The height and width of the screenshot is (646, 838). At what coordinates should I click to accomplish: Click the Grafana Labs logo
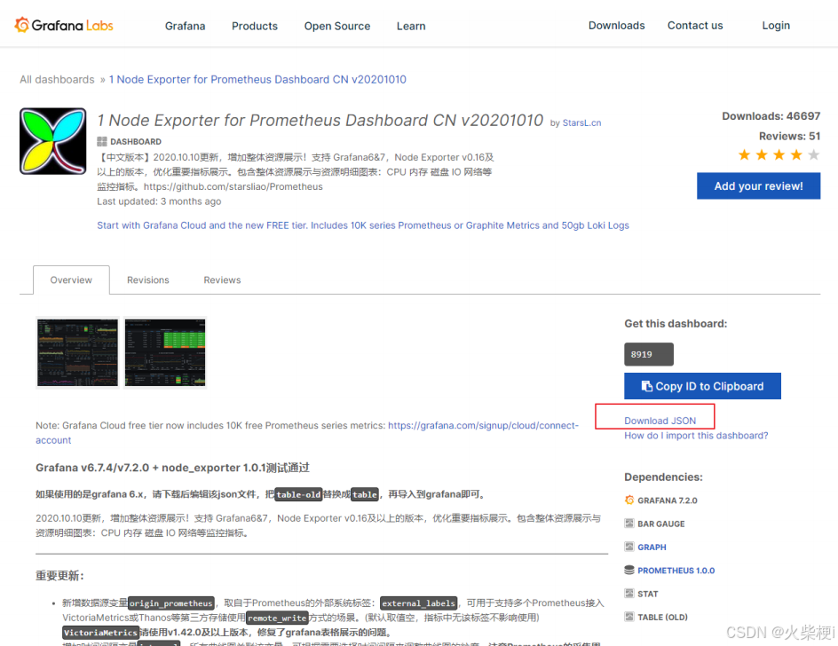point(64,25)
